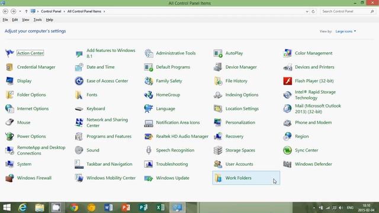
Task: Open the Help menu
Action: 49,20
